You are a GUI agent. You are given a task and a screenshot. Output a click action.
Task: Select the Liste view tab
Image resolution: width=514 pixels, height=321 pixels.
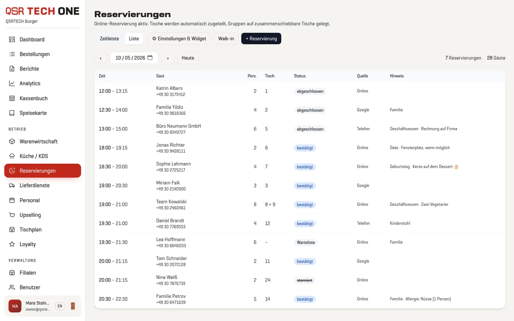[x=134, y=39]
